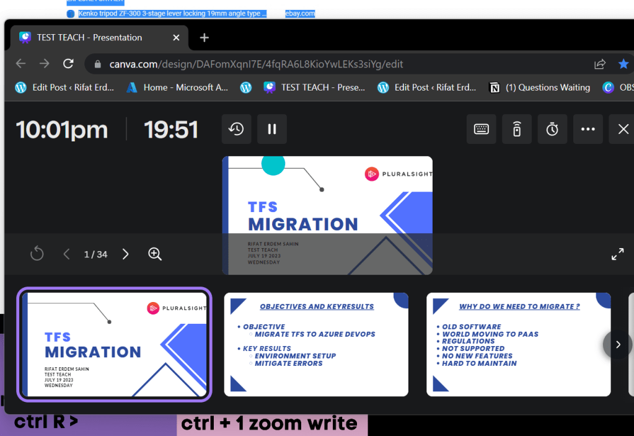The height and width of the screenshot is (436, 634).
Task: Open the timer stopwatch settings
Action: tap(552, 129)
